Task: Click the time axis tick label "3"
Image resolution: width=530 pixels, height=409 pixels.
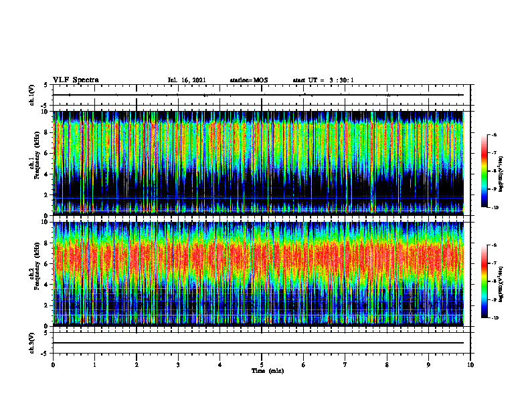Action: point(178,365)
